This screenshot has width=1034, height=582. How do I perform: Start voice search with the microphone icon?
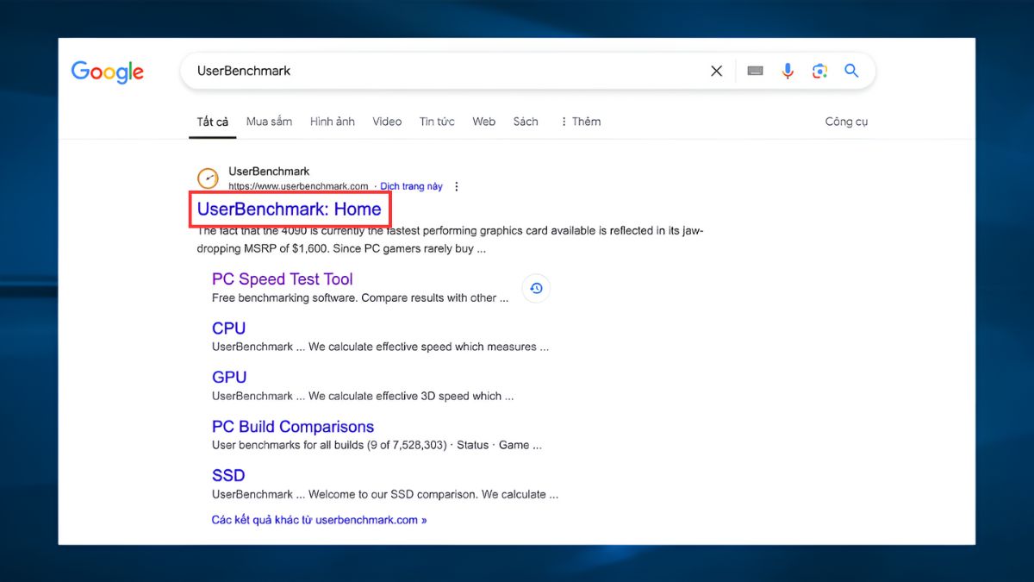pyautogui.click(x=788, y=71)
